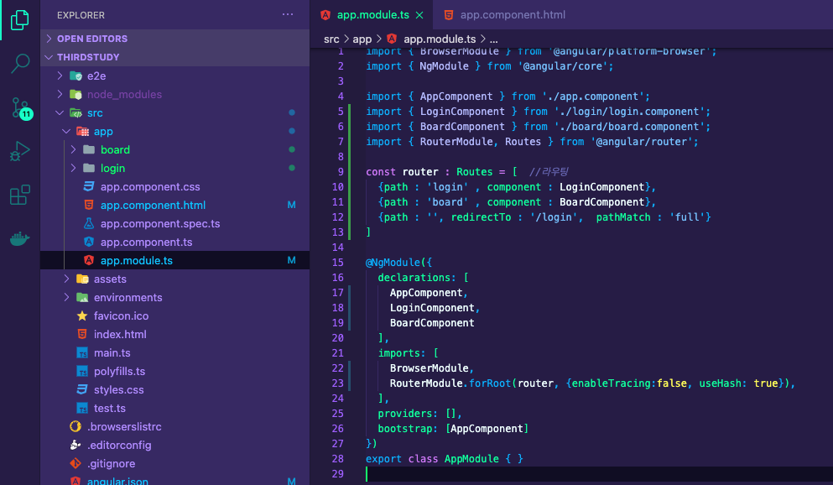
Task: Place cursor on empty line 29
Action: point(597,474)
